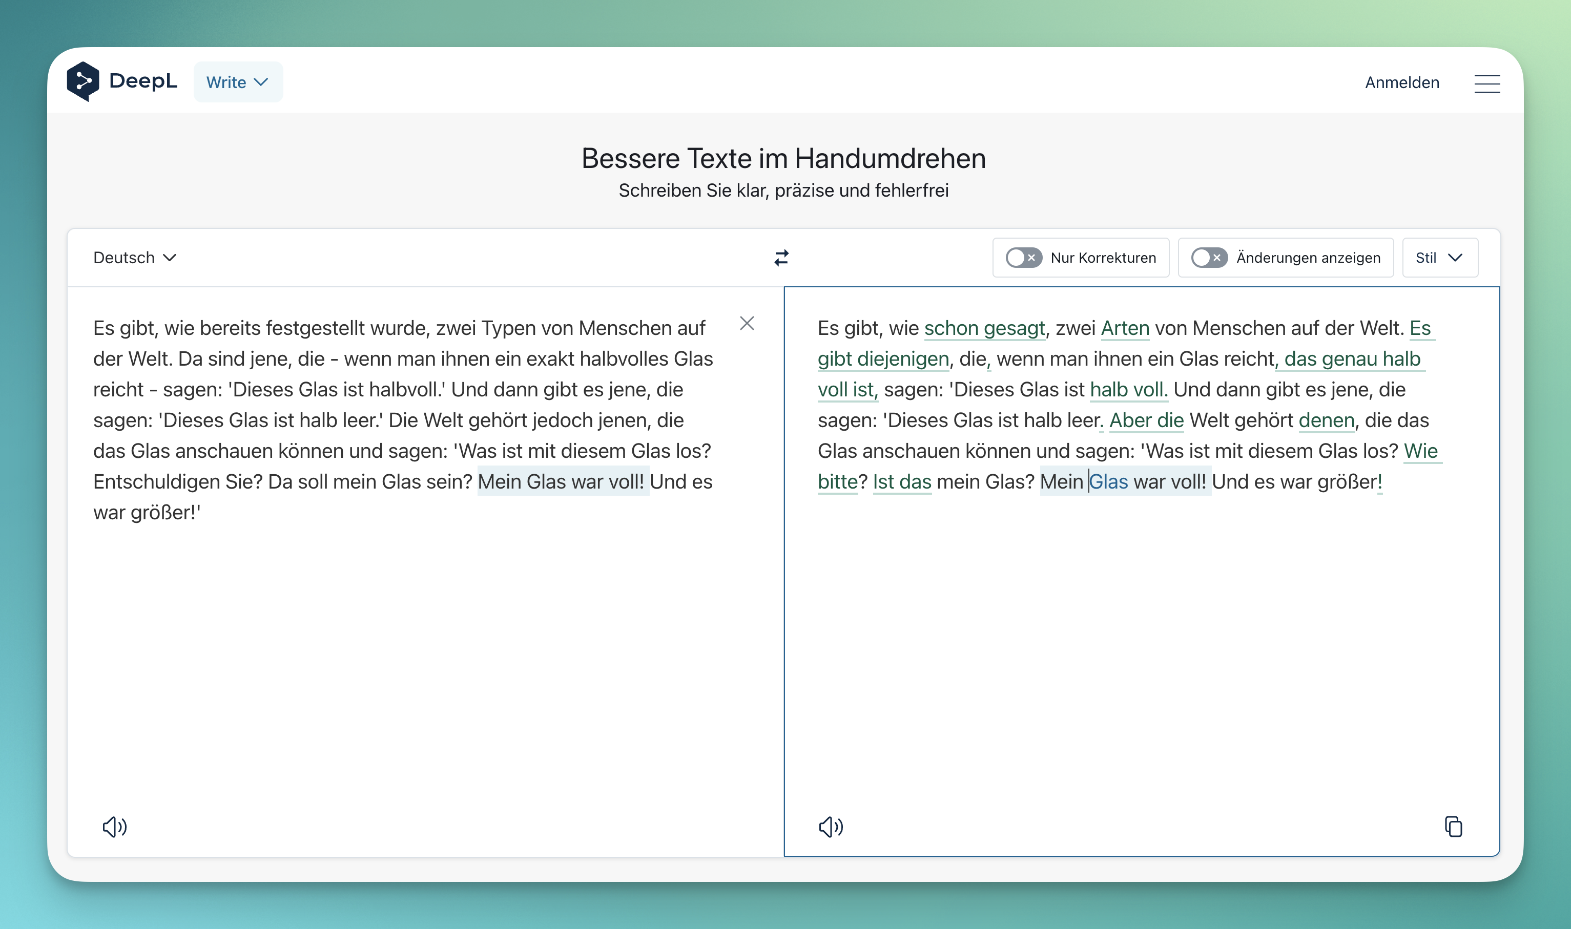
Task: Click suggestion 'schon gesagt' in output
Action: [x=984, y=328]
